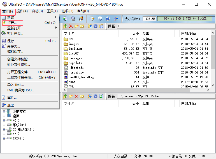216x159 pixels.
Task: Choose 另存为... menu entry
Action: pyautogui.click(x=30, y=46)
